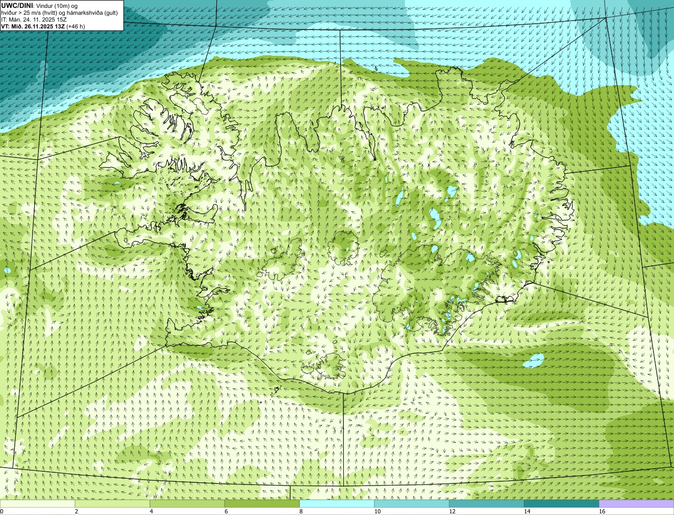Click the legend tick label '8'
Image resolution: width=674 pixels, height=515 pixels.
pos(301,511)
